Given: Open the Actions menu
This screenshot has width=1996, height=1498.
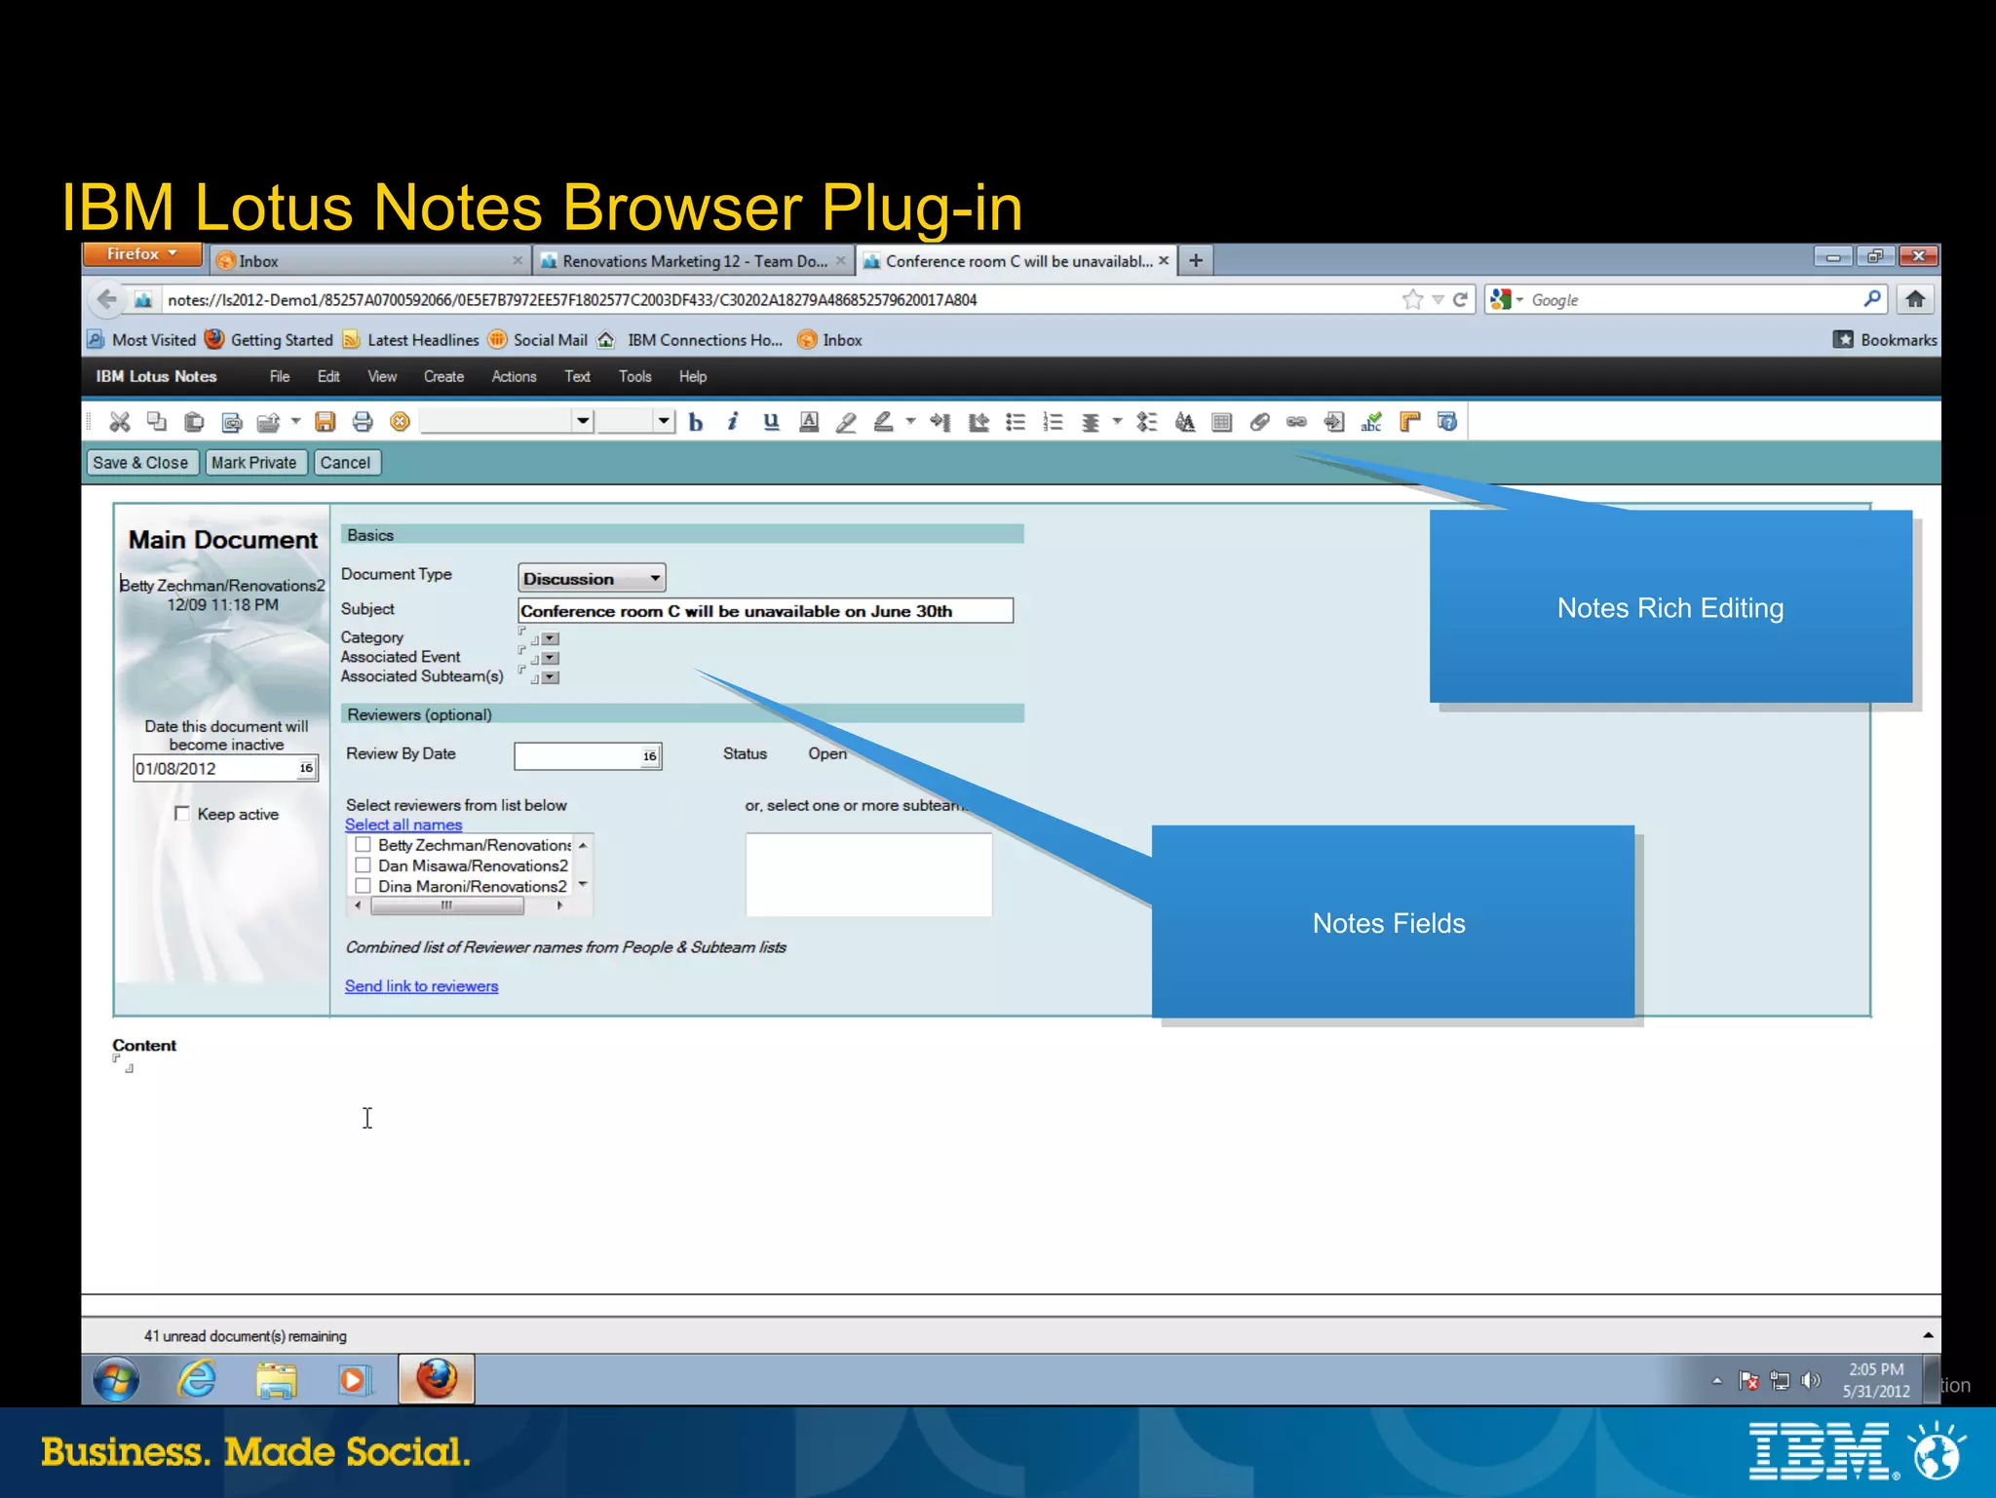Looking at the screenshot, I should [514, 376].
